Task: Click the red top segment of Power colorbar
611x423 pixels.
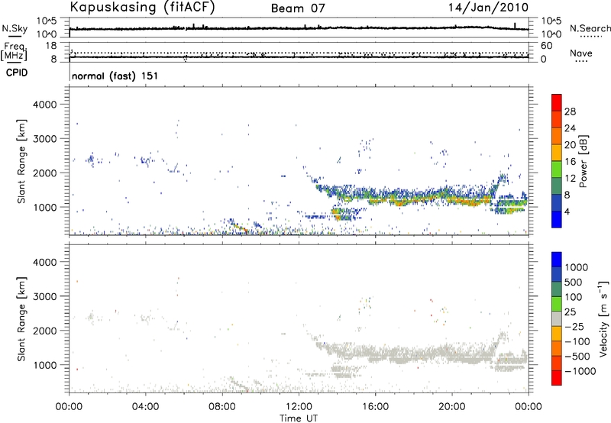Action: pyautogui.click(x=557, y=102)
